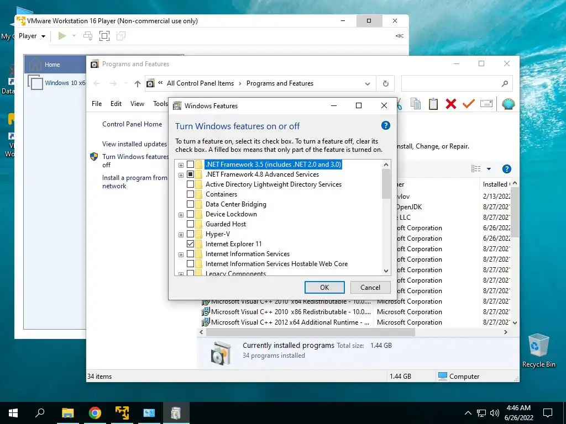Open the address bar history dropdown
566x424 pixels.
click(368, 84)
